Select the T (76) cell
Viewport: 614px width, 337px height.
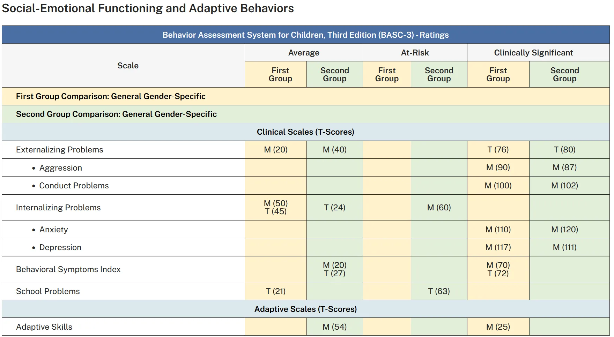(498, 150)
